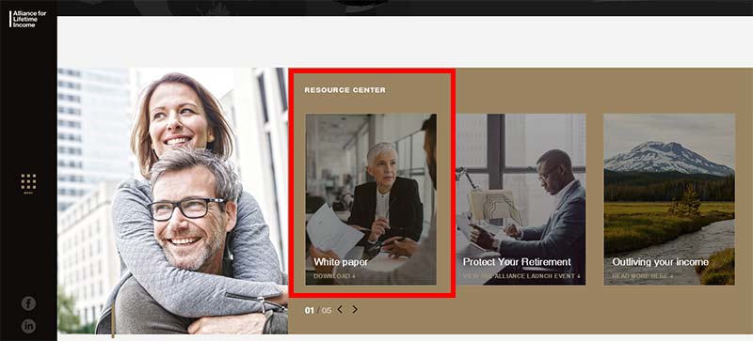Open the Outliving your income card

click(669, 199)
